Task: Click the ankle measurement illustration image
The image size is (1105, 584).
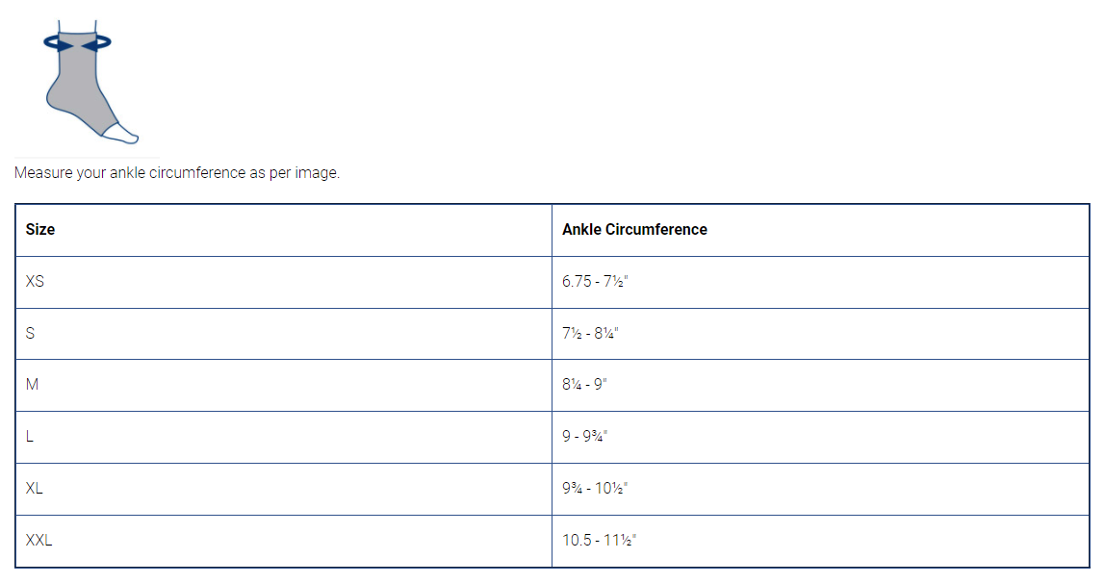Action: pos(87,82)
